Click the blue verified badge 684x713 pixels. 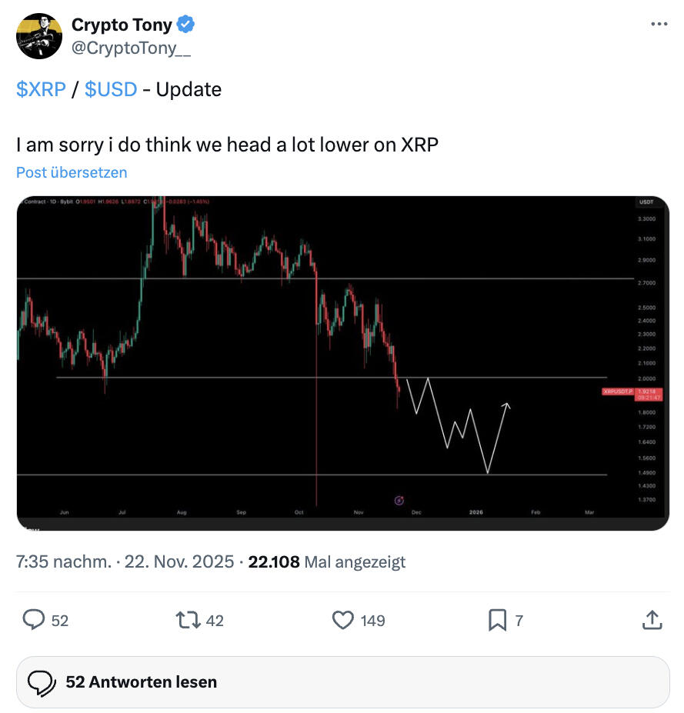coord(185,25)
